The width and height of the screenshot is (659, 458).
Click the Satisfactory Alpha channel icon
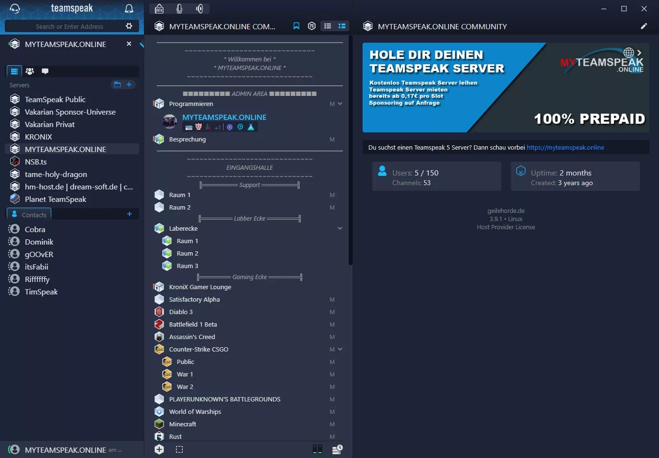[159, 299]
